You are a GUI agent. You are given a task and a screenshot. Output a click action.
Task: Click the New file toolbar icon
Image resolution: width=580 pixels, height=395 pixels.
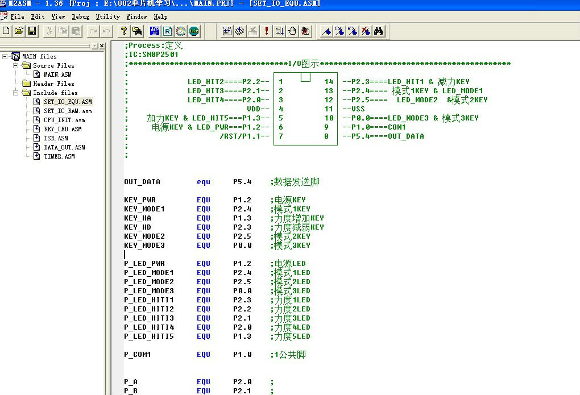(x=6, y=31)
